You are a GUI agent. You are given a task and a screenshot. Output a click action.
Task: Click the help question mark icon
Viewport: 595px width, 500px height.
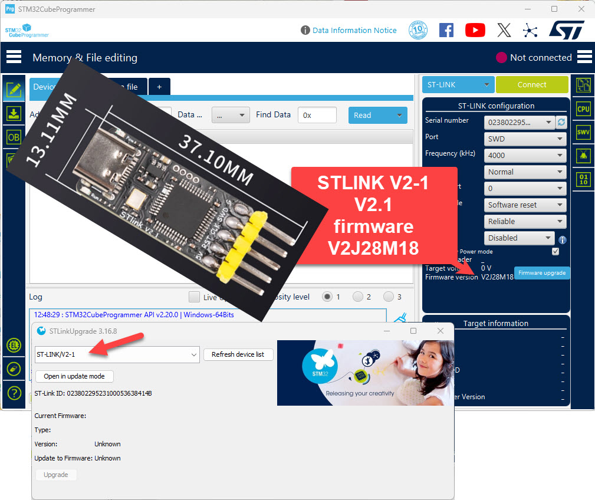[x=13, y=393]
